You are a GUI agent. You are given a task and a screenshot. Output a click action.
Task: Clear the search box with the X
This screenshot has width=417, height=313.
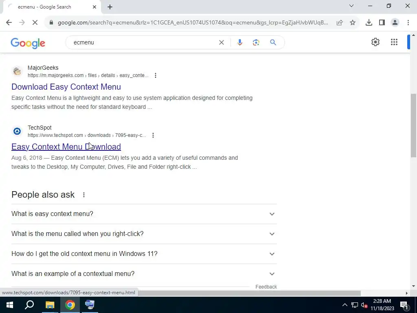[x=221, y=42]
